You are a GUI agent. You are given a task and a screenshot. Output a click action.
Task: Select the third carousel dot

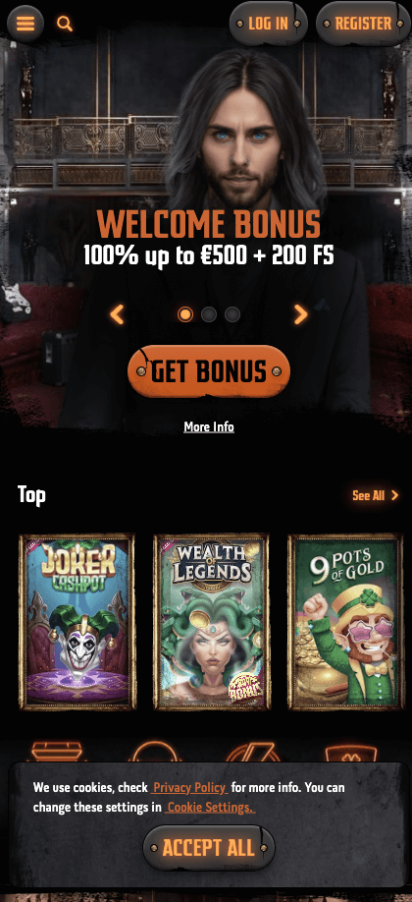tap(232, 314)
